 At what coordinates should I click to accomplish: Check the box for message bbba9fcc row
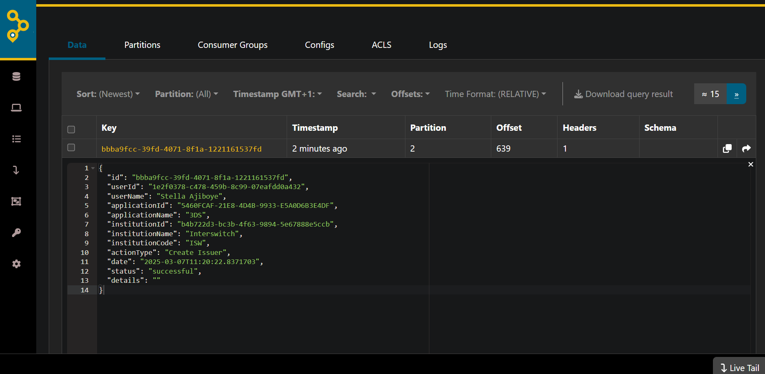point(71,147)
